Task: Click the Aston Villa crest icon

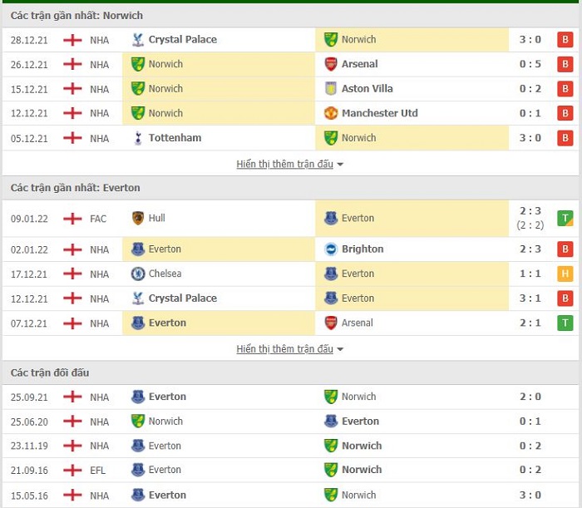Action: tap(331, 89)
